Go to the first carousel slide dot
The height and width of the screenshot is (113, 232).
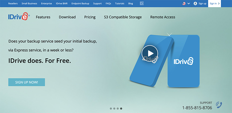pyautogui.click(x=111, y=109)
